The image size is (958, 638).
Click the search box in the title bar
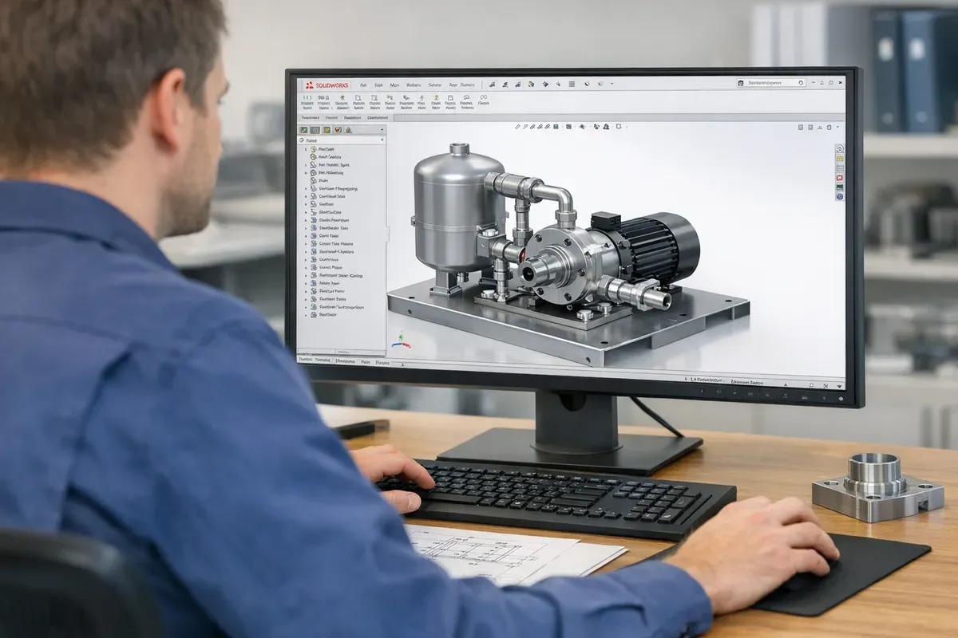(x=770, y=83)
